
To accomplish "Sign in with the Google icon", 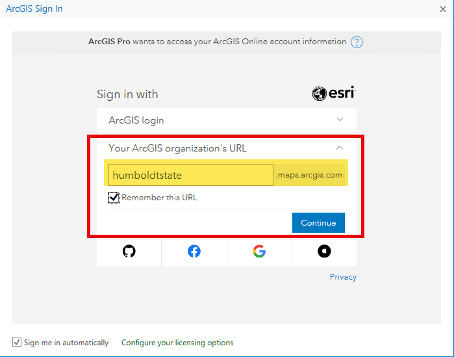I will [x=259, y=251].
